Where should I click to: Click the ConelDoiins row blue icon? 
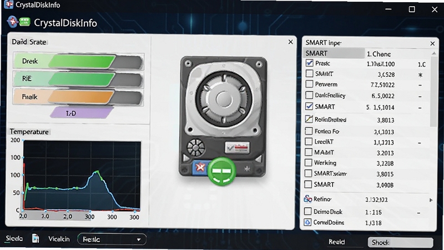307,222
